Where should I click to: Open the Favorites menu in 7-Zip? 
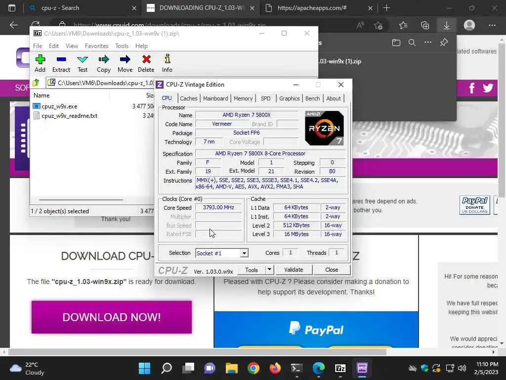[x=96, y=46]
